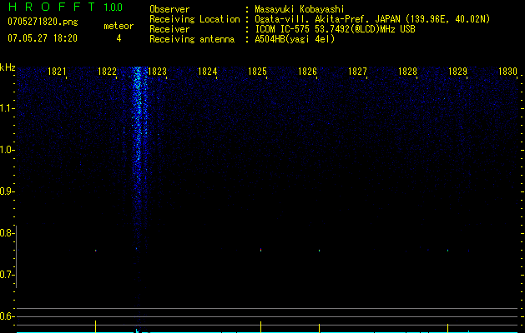Click the 0.9 kHz frequency label
This screenshot has height=333, width=525.
[x=7, y=191]
